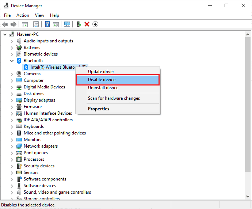
Task: Click the Audio inputs and outputs speaker icon
Action: (x=19, y=41)
